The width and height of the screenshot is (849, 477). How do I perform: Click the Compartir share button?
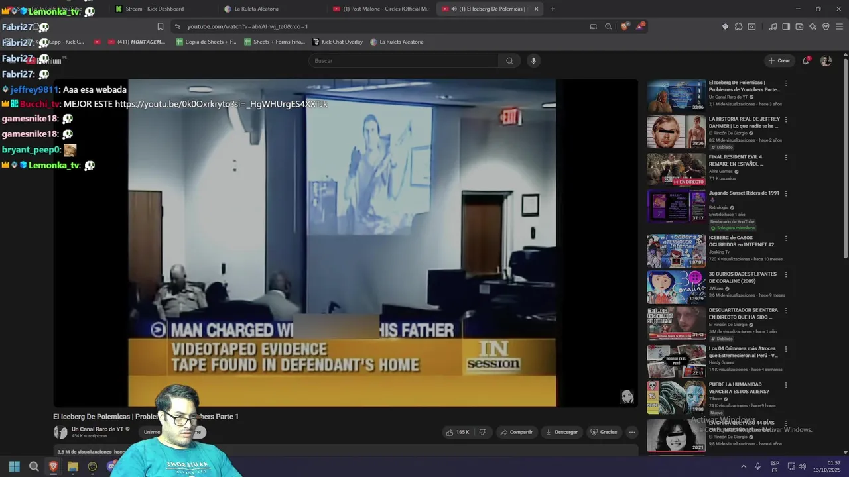point(516,432)
